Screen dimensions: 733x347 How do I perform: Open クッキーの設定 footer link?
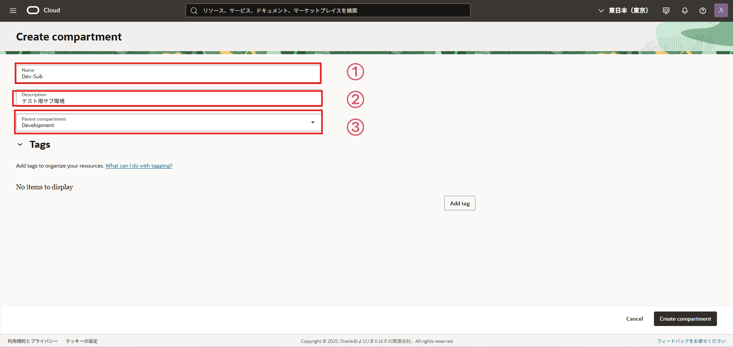click(82, 341)
